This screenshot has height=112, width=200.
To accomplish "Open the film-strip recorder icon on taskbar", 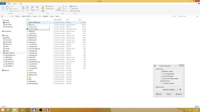I will tap(47, 110).
